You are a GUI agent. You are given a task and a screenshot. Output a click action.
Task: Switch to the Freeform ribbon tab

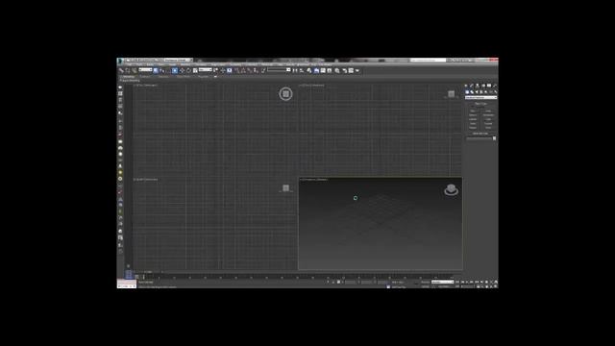145,77
